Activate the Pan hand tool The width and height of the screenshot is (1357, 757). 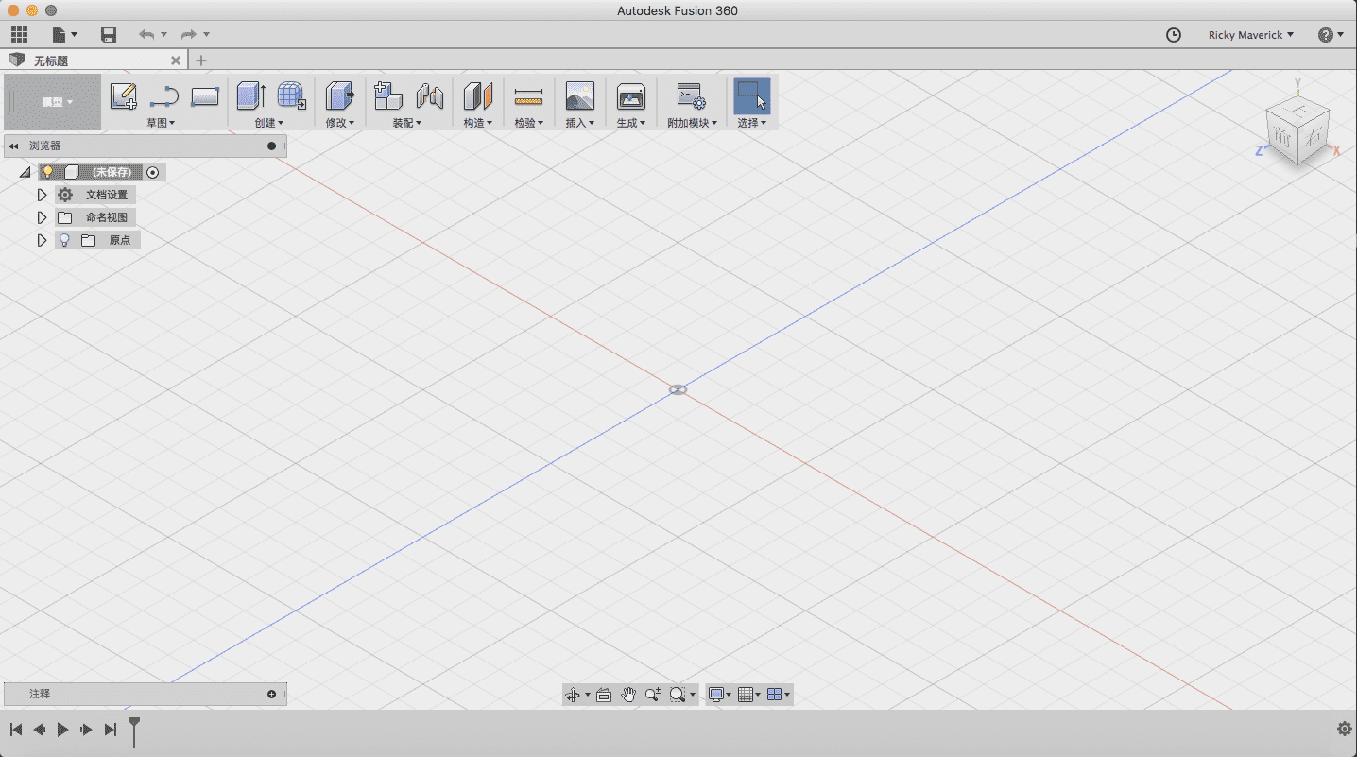[x=628, y=695]
